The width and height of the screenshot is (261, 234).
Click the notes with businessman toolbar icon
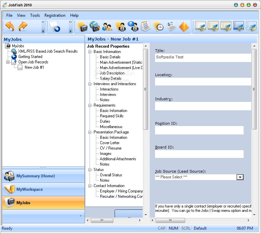pyautogui.click(x=120, y=26)
